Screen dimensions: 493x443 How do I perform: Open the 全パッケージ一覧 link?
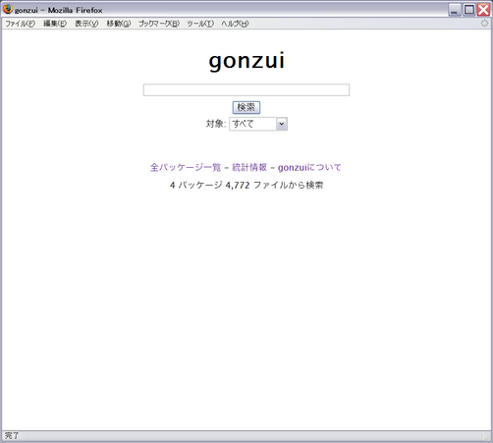click(x=186, y=167)
